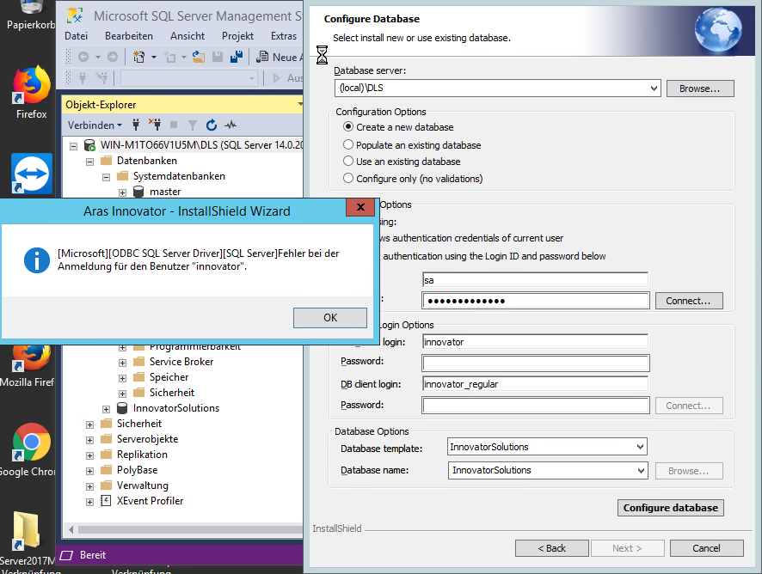
Task: Open the Database server dropdown
Action: pos(653,89)
